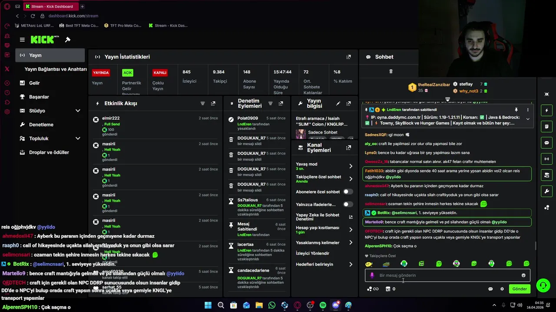The image size is (556, 312).
Task: Click the Sadece Sohbet category thumbnail
Action: (x=301, y=134)
